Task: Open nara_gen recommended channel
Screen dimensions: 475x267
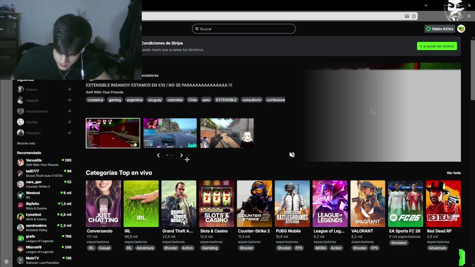Action: click(44, 184)
